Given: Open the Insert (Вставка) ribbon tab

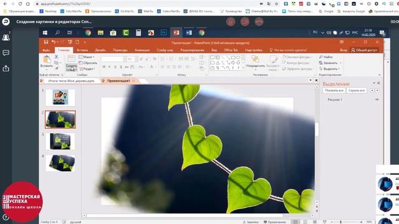Looking at the screenshot, I should point(82,50).
